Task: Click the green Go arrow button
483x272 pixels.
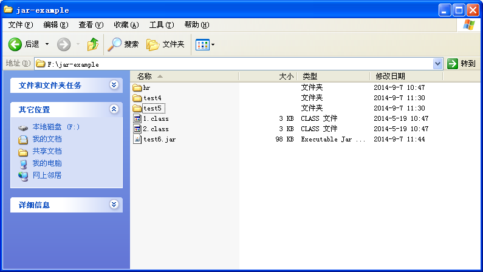Action: pyautogui.click(x=453, y=64)
